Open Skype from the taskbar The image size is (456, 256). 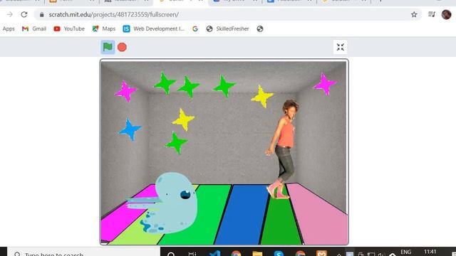(x=279, y=254)
